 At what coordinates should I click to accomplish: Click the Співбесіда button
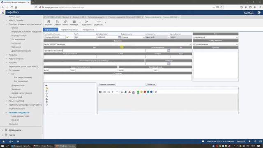point(151,84)
